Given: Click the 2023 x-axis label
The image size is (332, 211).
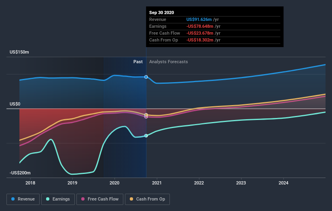Looking at the screenshot, I should point(241,183).
